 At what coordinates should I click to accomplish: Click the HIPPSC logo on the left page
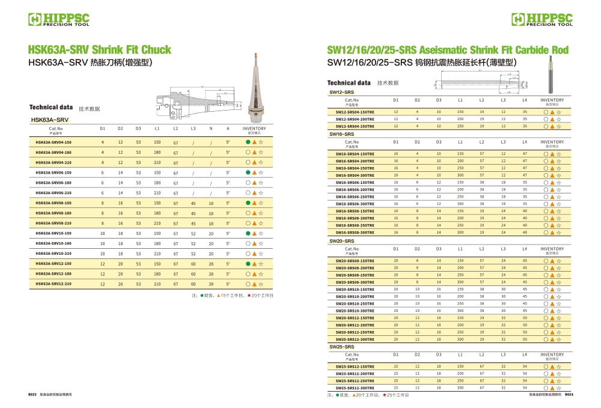click(59, 19)
